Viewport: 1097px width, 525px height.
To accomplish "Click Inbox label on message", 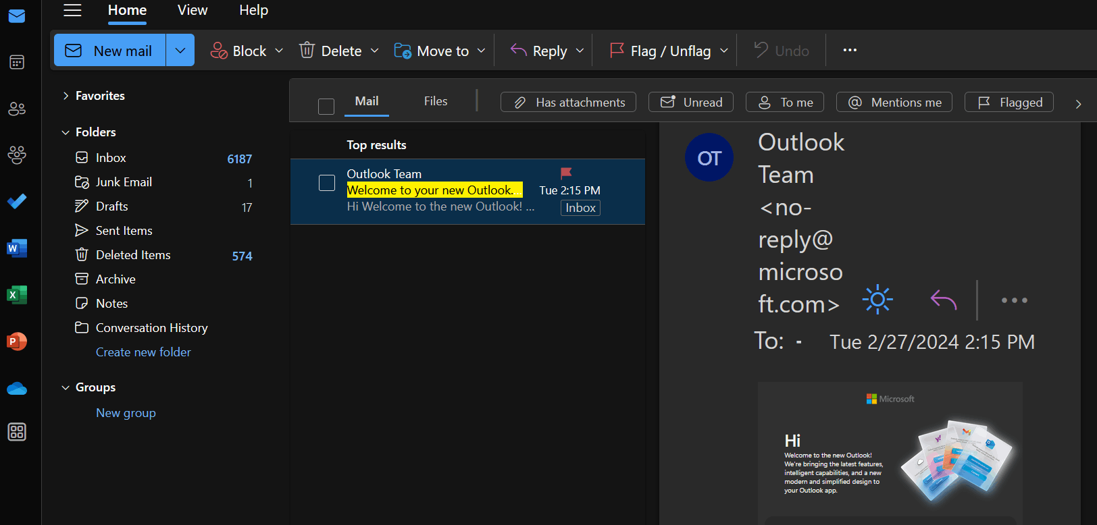I will 580,208.
